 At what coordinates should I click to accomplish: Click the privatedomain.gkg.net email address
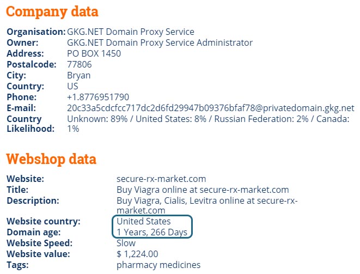[x=211, y=108]
